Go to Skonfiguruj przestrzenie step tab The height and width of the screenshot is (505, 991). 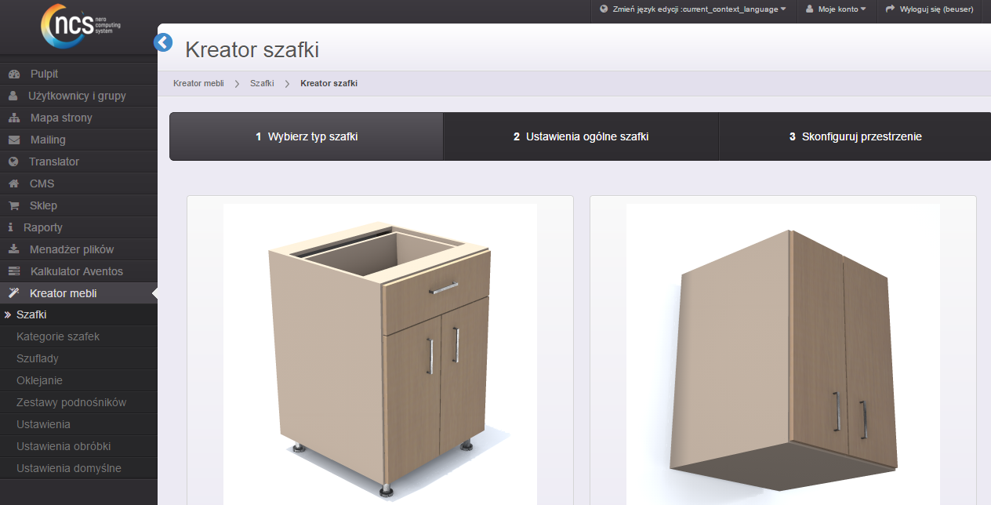[x=855, y=136]
